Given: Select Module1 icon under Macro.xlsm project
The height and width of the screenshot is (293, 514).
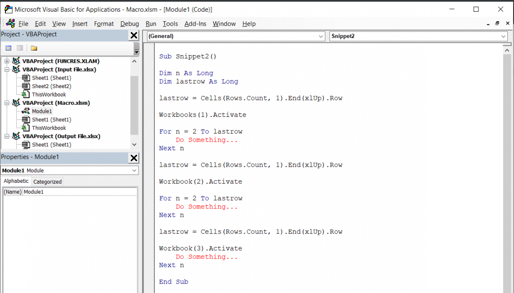Looking at the screenshot, I should tap(26, 111).
